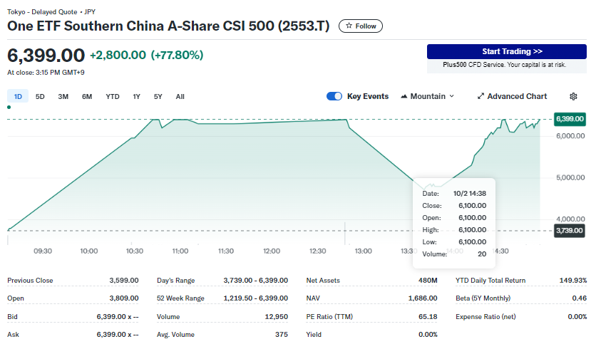Click the 6,399.00 current price label on chart
Screen dimensions: 596x344
[x=570, y=119]
